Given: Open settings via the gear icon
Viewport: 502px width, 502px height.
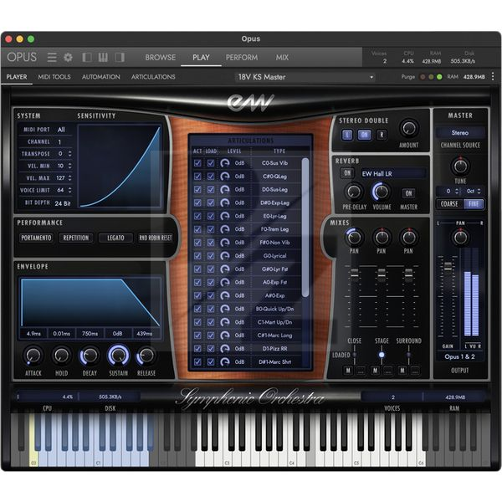Looking at the screenshot, I should tap(68, 58).
